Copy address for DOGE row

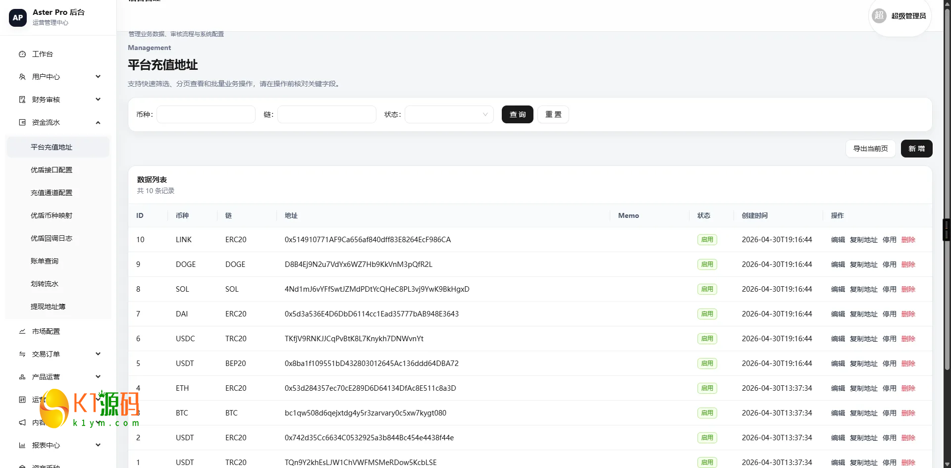click(x=864, y=264)
